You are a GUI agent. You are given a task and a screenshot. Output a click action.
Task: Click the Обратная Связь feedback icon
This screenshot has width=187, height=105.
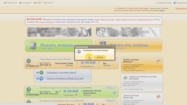click(x=157, y=3)
